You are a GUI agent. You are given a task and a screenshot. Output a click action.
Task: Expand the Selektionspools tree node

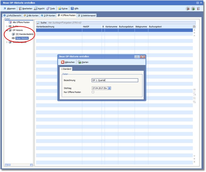7,42
